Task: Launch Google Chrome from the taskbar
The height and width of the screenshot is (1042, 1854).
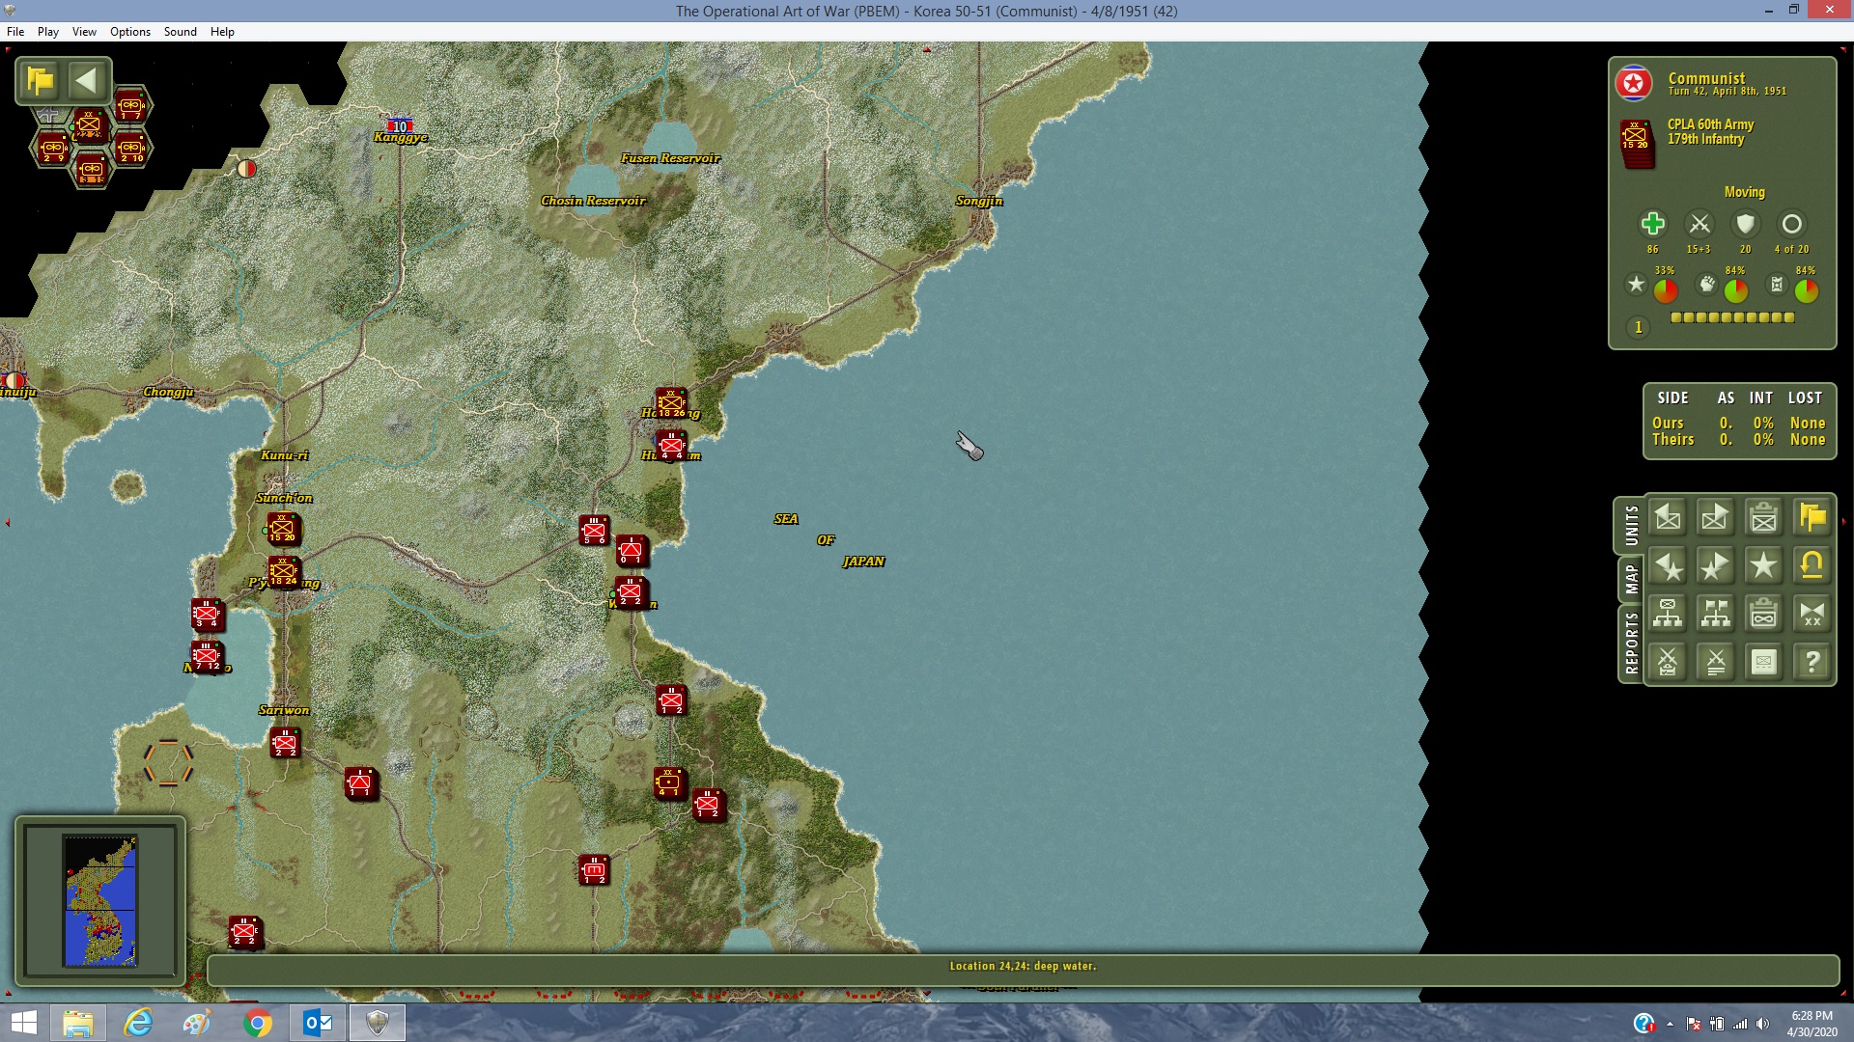Action: point(258,1023)
